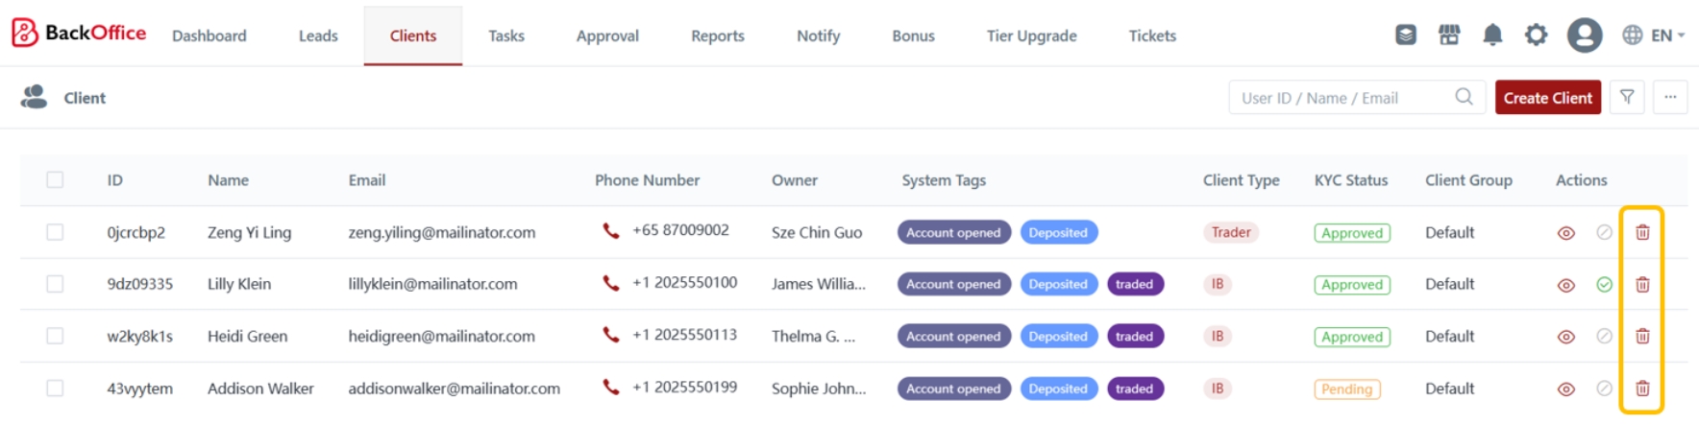Click trash icon for Addison Walker
This screenshot has height=424, width=1699.
1642,389
